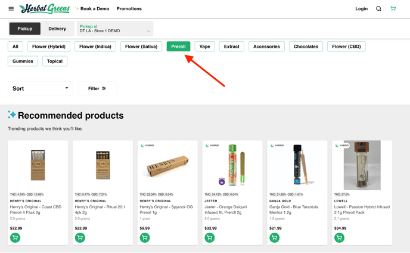Open the hamburger menu icon
Image resolution: width=410 pixels, height=253 pixels.
[x=11, y=9]
